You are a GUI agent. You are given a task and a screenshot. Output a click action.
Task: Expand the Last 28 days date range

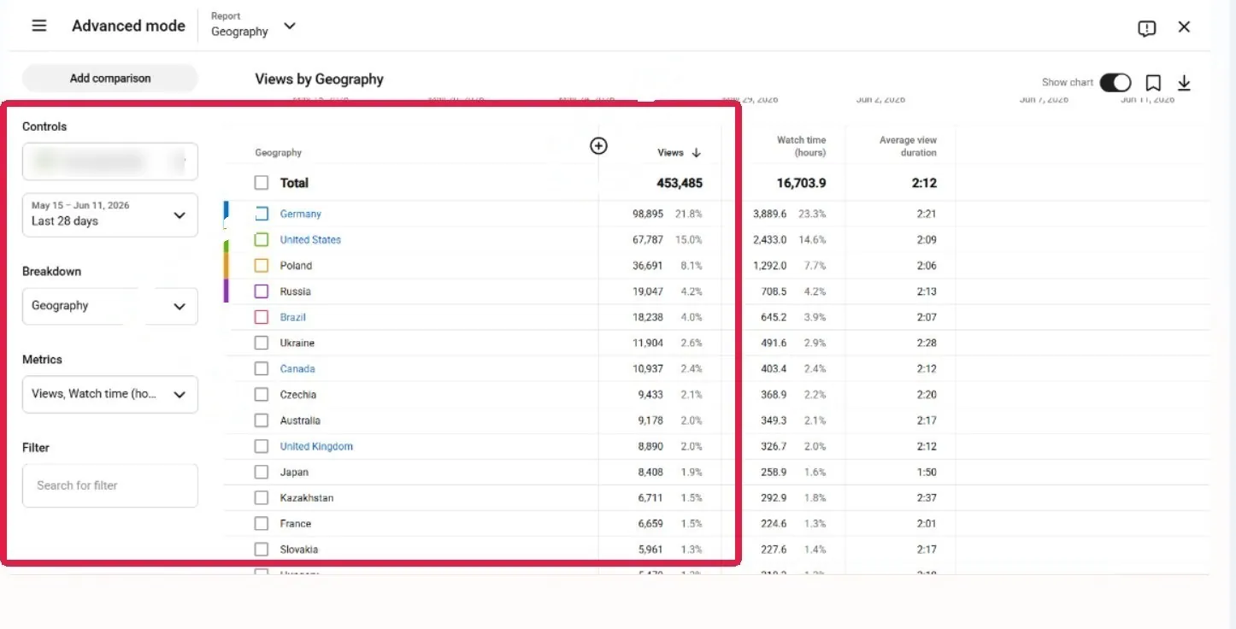(110, 215)
